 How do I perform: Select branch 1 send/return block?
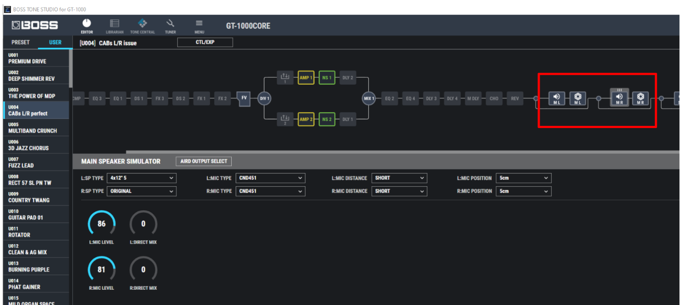pyautogui.click(x=285, y=78)
